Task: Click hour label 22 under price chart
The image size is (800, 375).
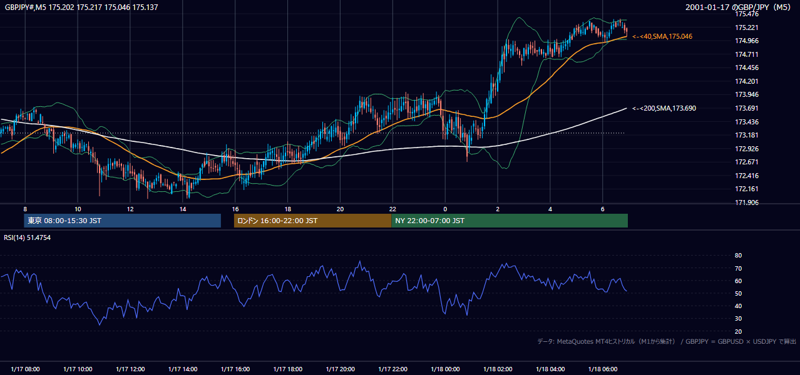Action: point(392,209)
